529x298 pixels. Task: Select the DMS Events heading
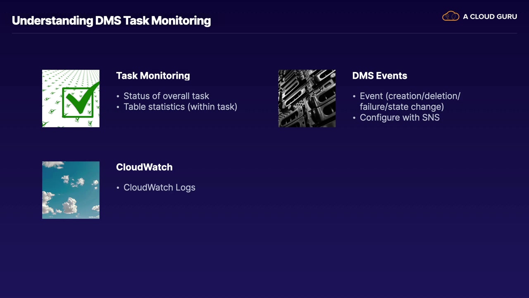[x=379, y=76]
